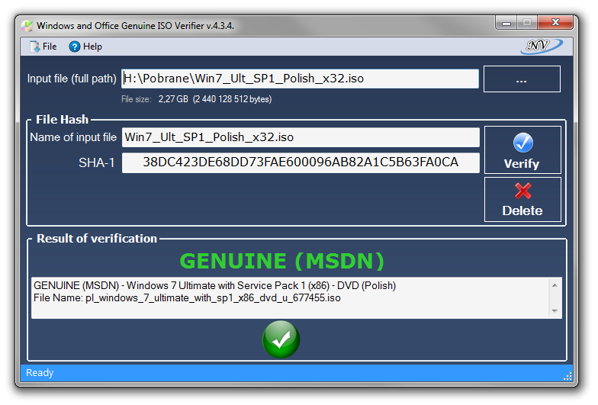Click the 'Ready' status bar text
This screenshot has height=405, width=598.
click(40, 372)
